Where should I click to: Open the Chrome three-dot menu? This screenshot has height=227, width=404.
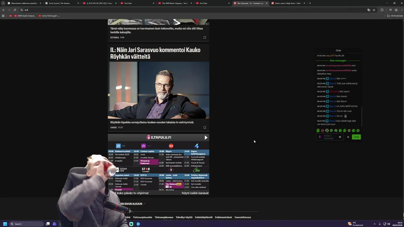[401, 10]
